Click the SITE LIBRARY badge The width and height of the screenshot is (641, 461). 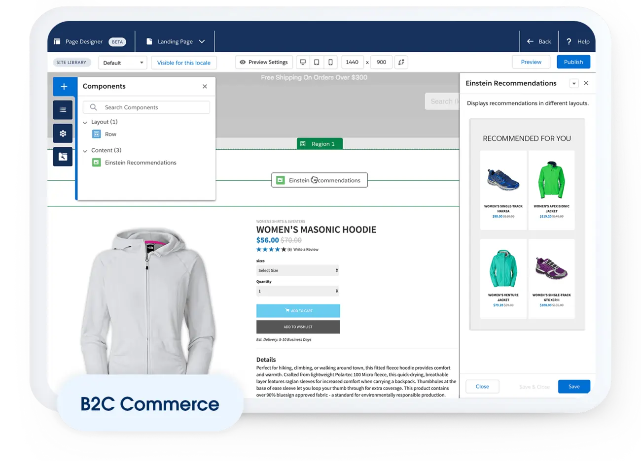71,63
